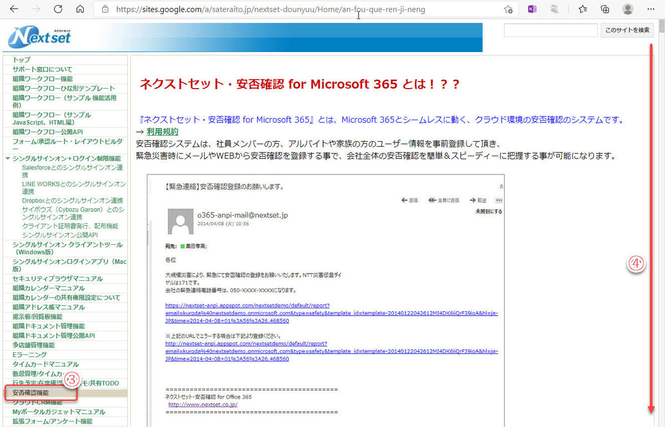This screenshot has width=665, height=427.
Task: Click the 転送 forward button in the email
Action: (478, 200)
